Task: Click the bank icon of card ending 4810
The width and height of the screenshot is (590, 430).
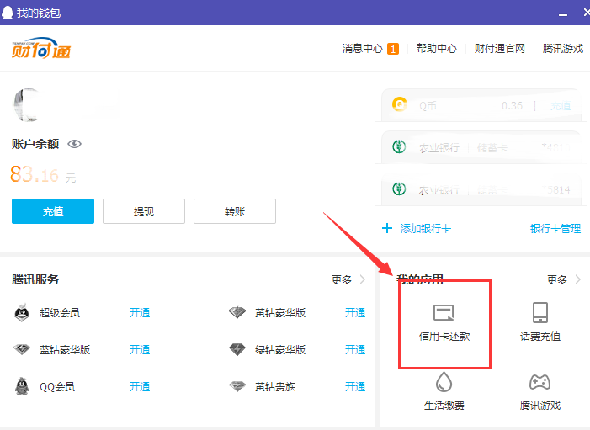Action: pyautogui.click(x=399, y=146)
